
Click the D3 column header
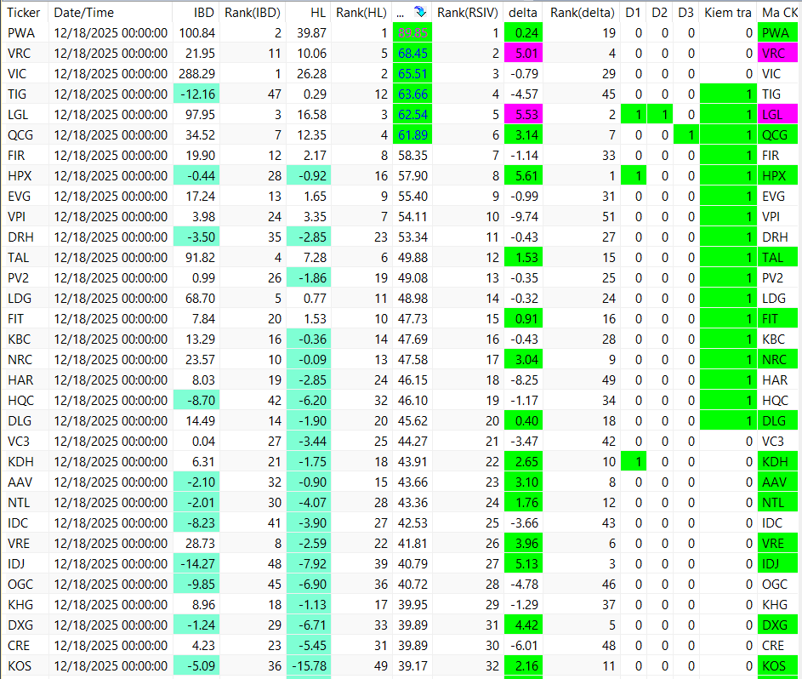685,12
